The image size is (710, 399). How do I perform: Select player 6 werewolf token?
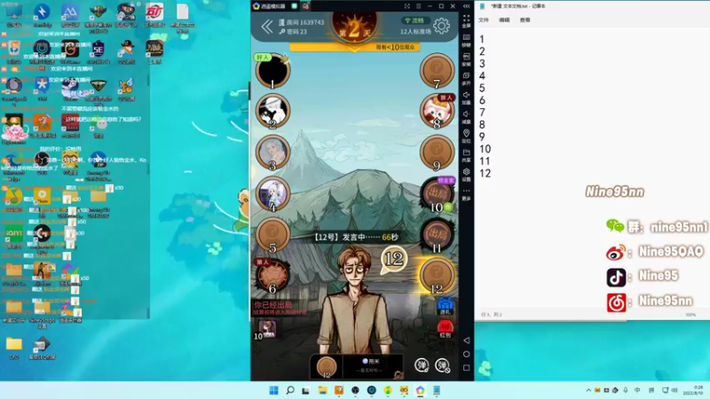pyautogui.click(x=272, y=276)
